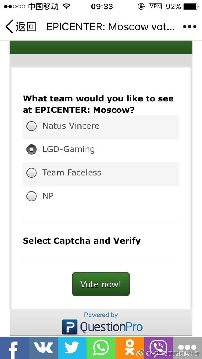
Task: Open more sharing options in bottom bar
Action: (x=188, y=348)
